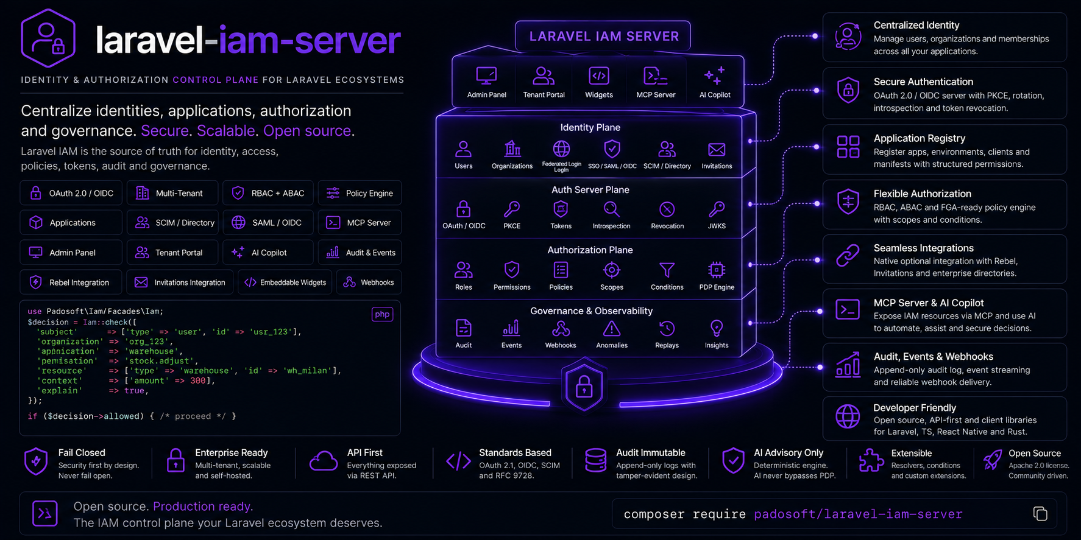Click the OAuth 2.0 / OIDC feature chip
The image size is (1081, 540).
pos(71,193)
